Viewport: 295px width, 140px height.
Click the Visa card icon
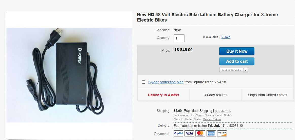189,133
